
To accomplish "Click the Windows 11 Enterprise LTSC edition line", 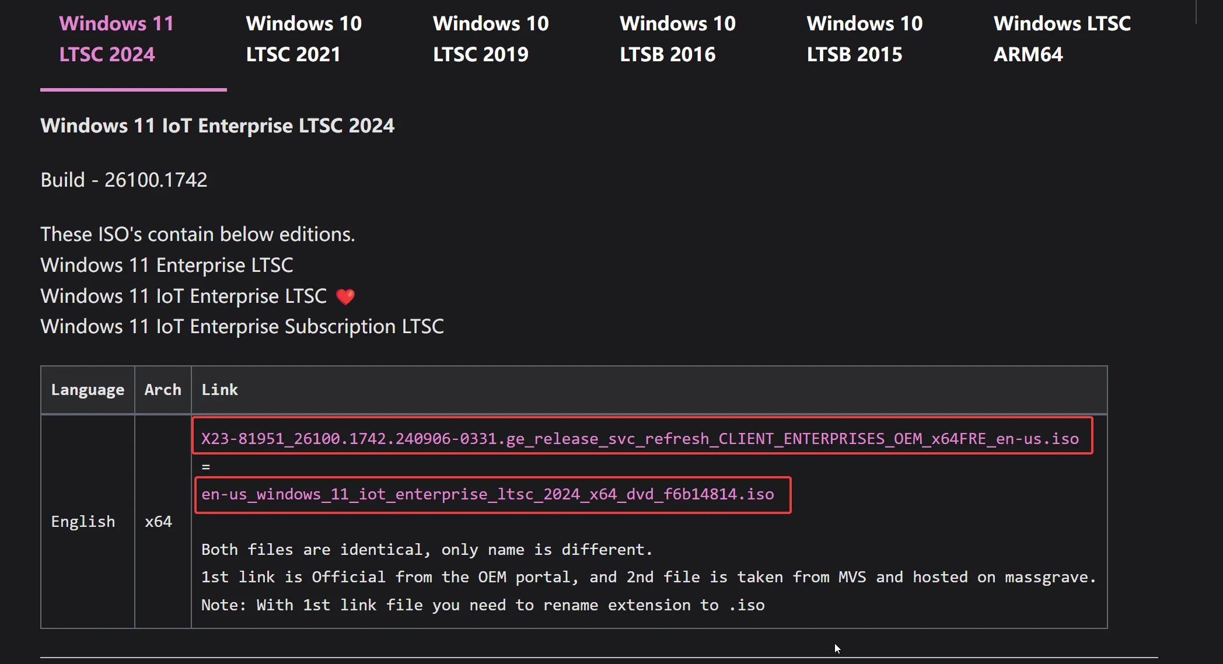I will coord(166,265).
